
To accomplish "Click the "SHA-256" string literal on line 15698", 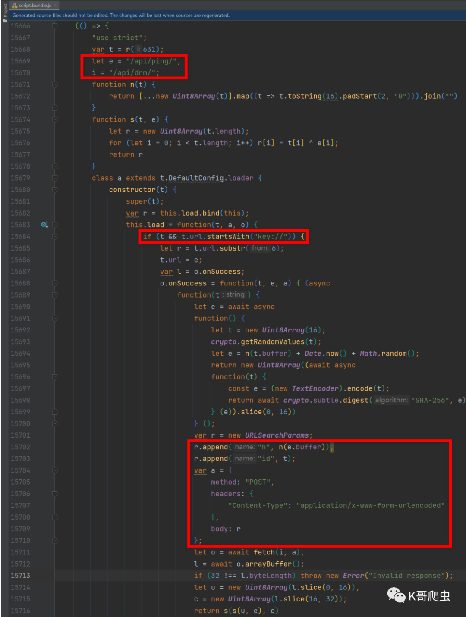I will (430, 400).
